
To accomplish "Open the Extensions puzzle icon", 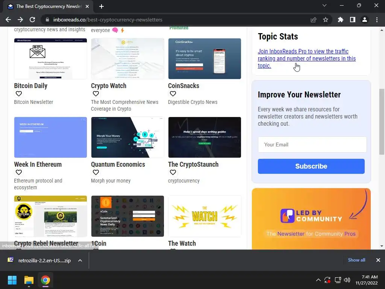I will coord(341,20).
